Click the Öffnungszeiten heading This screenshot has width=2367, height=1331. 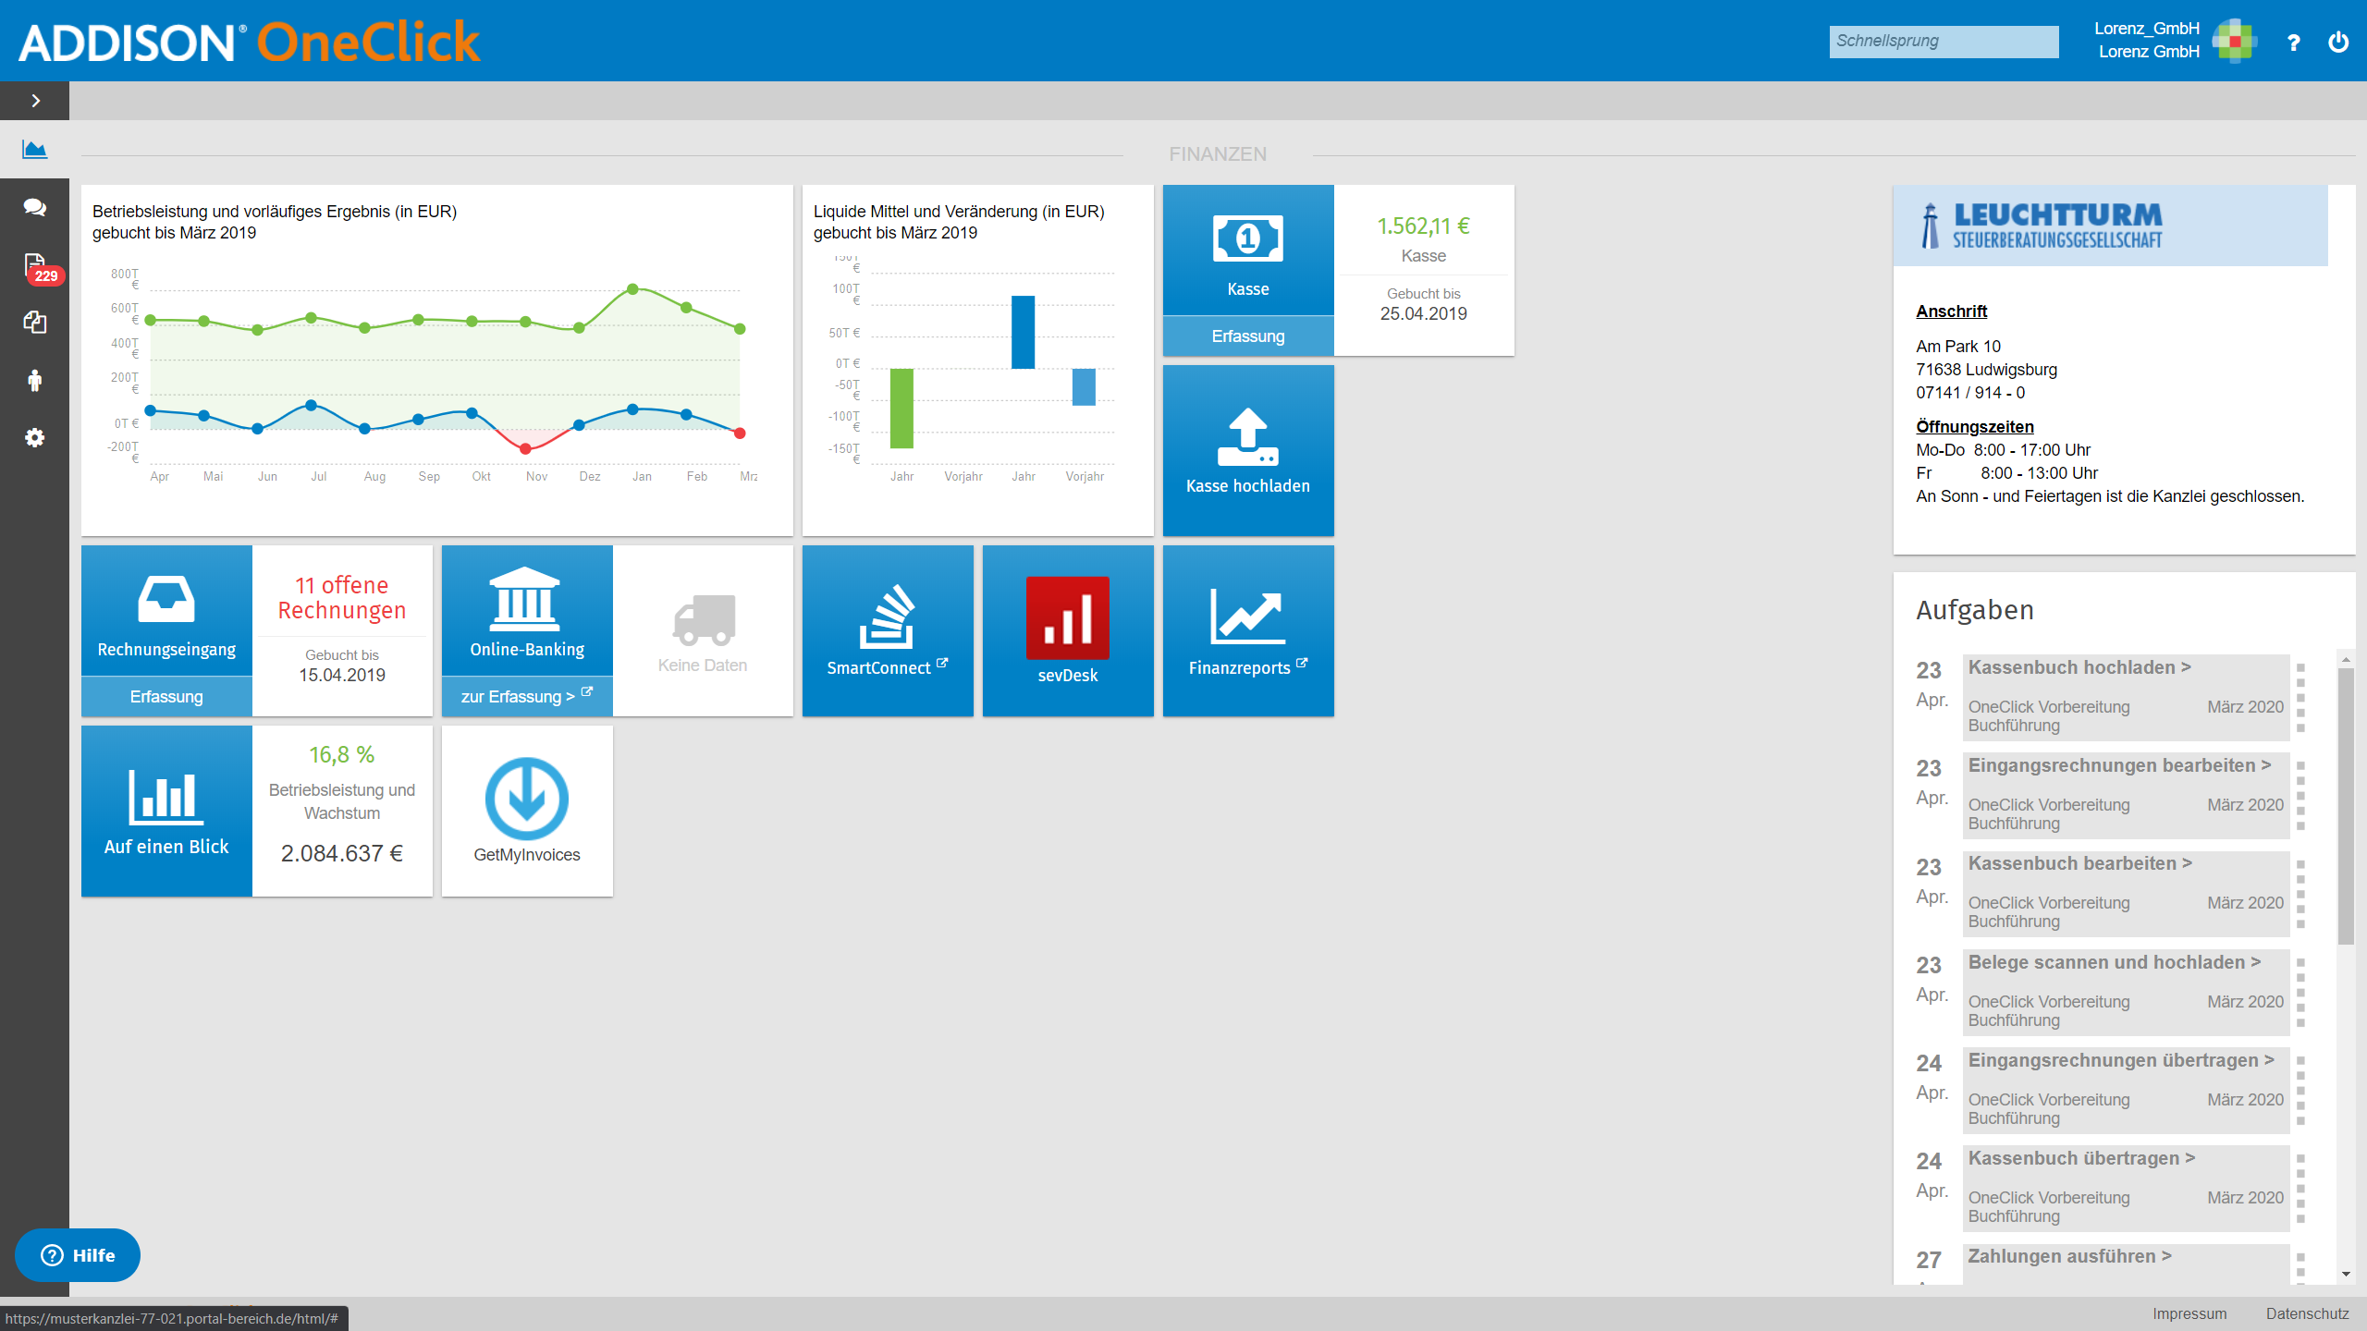[x=1975, y=427]
